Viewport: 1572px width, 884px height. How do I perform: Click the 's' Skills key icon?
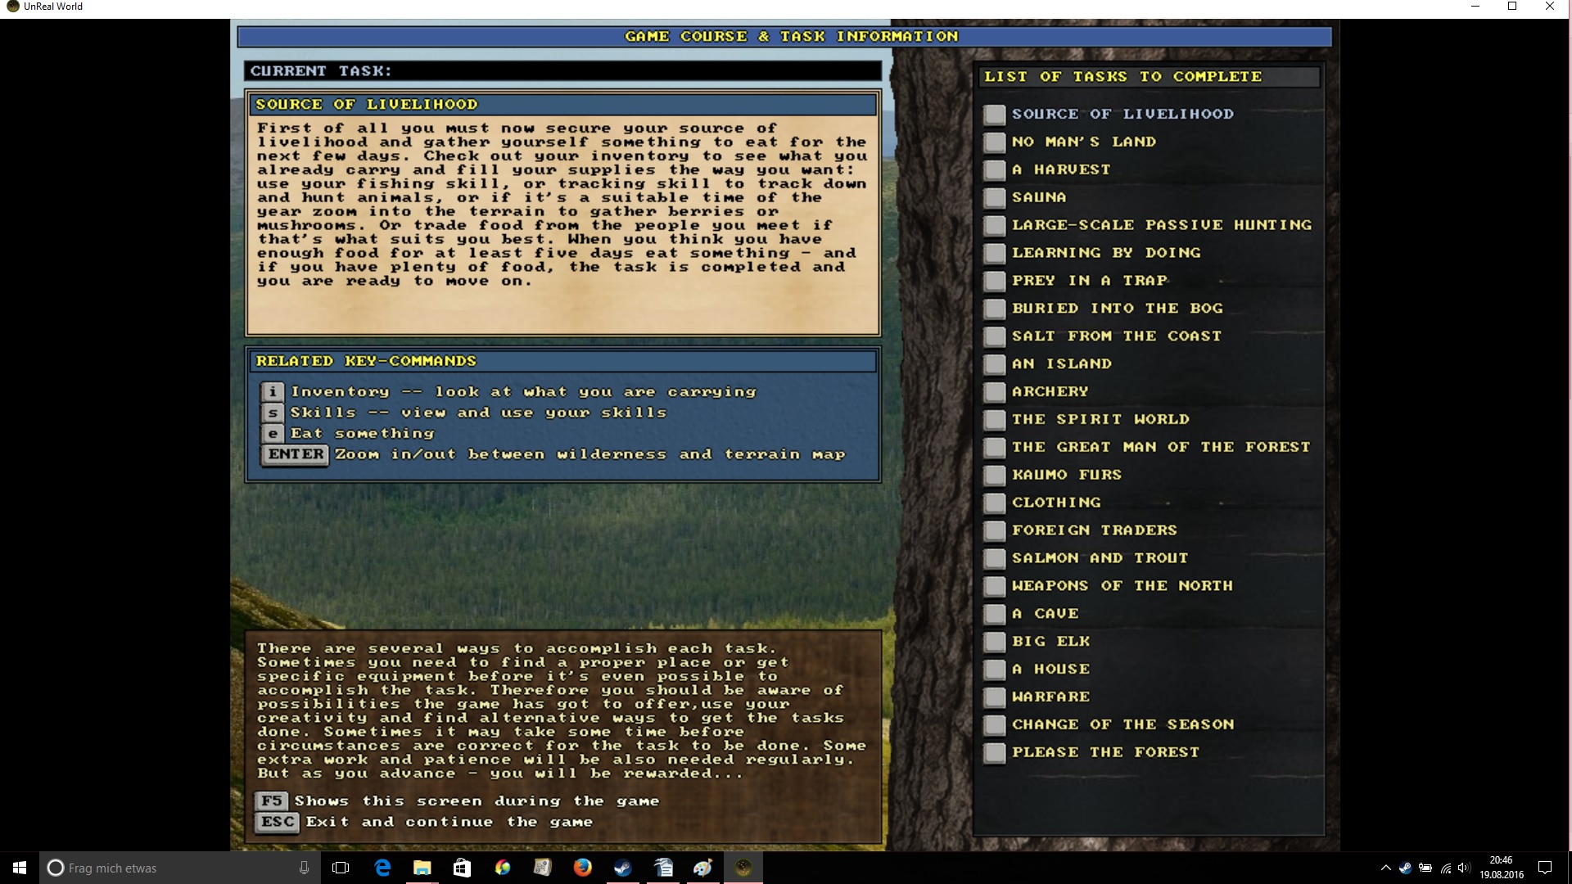tap(273, 413)
